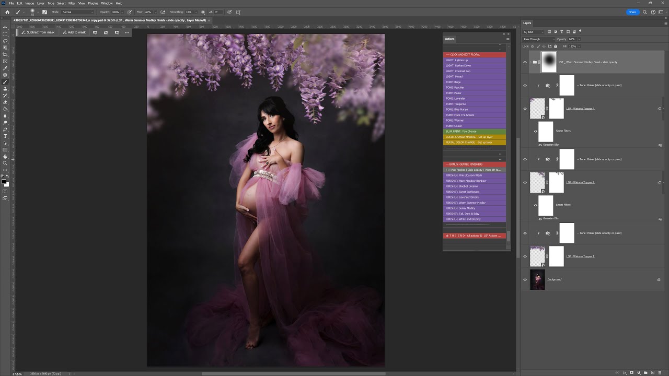Open the Plugins menu
669x376 pixels.
pos(93,3)
